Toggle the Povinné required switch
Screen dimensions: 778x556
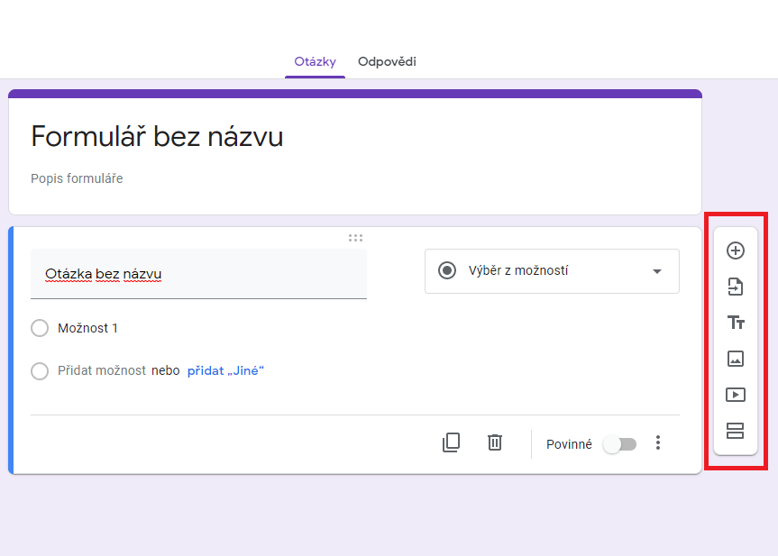619,444
